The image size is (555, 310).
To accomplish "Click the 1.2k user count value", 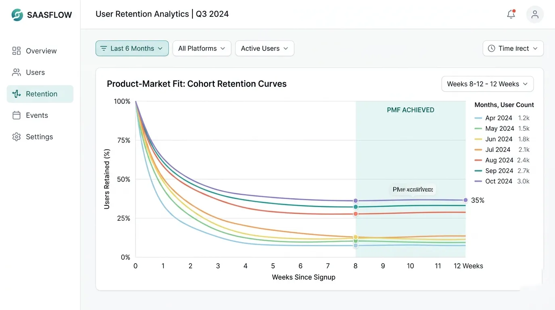I will [524, 118].
